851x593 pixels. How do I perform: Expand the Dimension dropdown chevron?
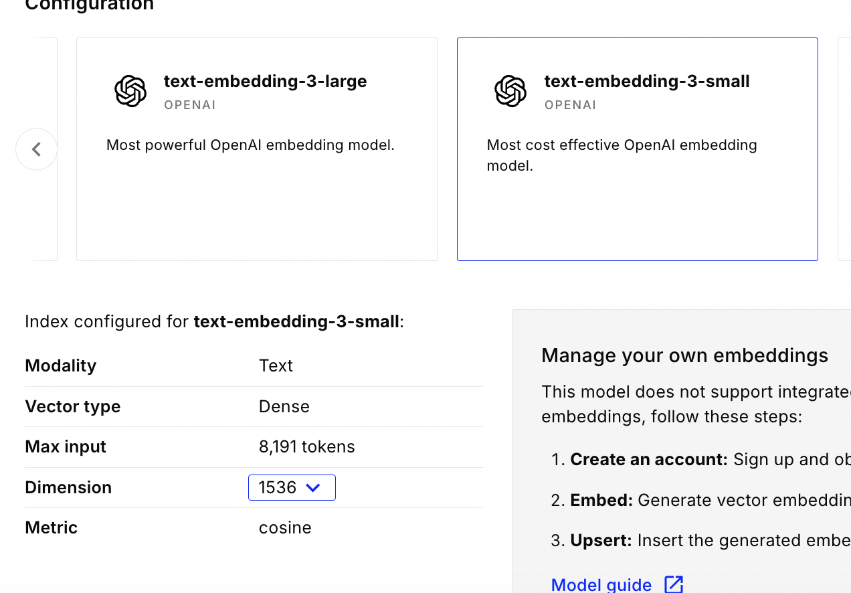[x=312, y=488]
